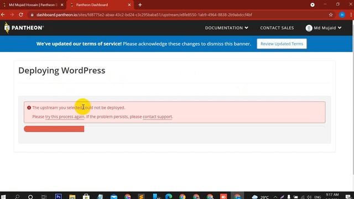Close the Pantheon Dashboard tab

point(129,5)
